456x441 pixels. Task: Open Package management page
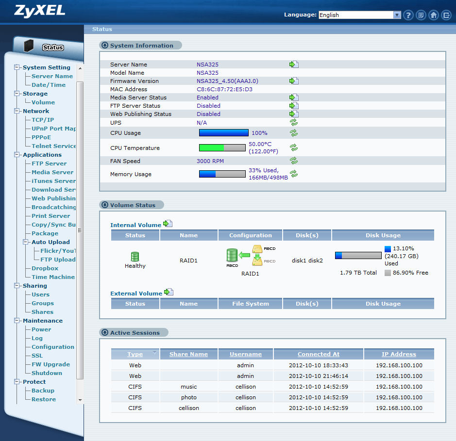[x=45, y=233]
